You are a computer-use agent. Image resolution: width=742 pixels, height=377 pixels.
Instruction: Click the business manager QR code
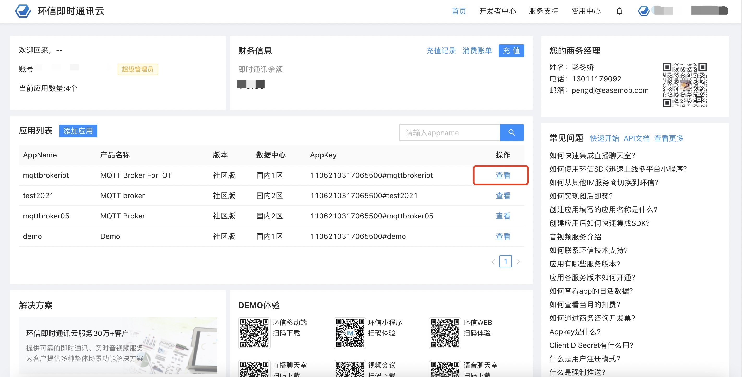pos(684,85)
